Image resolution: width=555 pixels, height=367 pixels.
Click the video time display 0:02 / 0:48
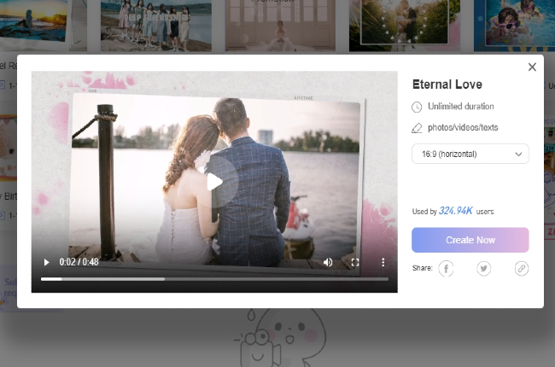point(79,262)
